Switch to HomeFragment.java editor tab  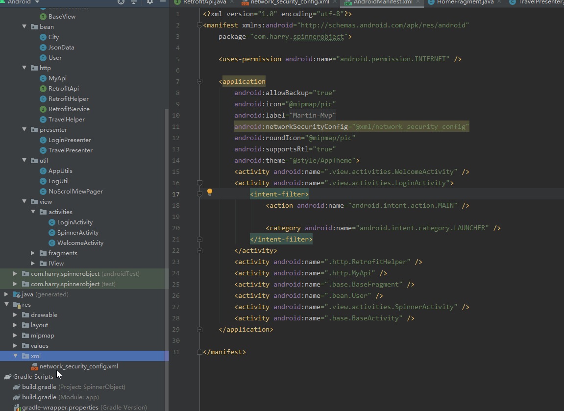[x=465, y=2]
